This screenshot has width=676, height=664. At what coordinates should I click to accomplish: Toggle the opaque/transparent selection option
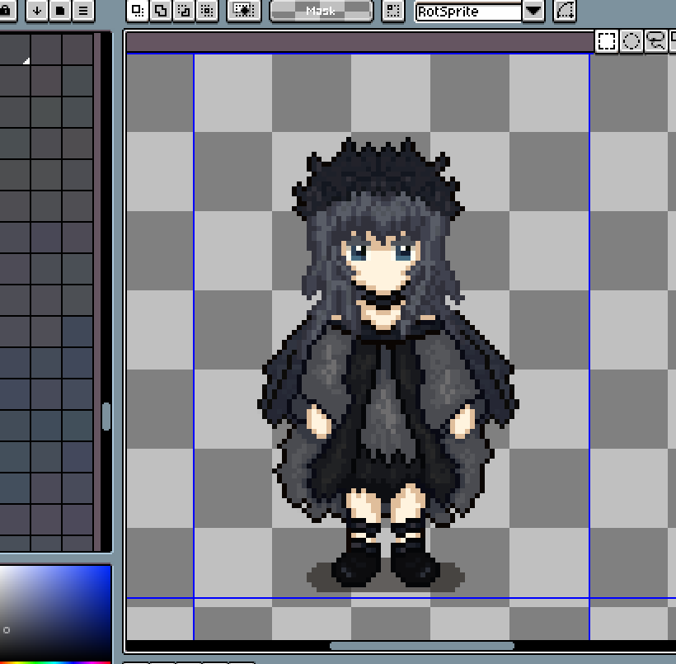(243, 11)
